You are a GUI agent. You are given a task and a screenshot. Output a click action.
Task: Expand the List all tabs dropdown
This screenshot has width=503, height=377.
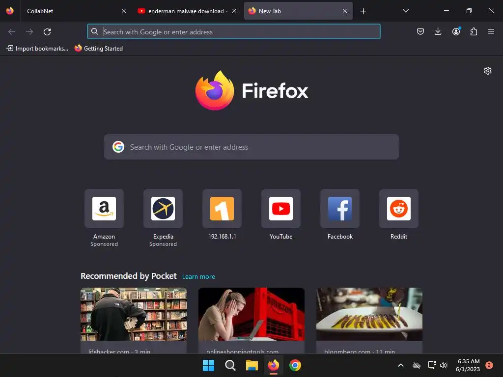[405, 11]
